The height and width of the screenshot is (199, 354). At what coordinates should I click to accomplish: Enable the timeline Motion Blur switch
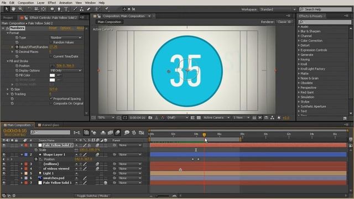pos(117,133)
